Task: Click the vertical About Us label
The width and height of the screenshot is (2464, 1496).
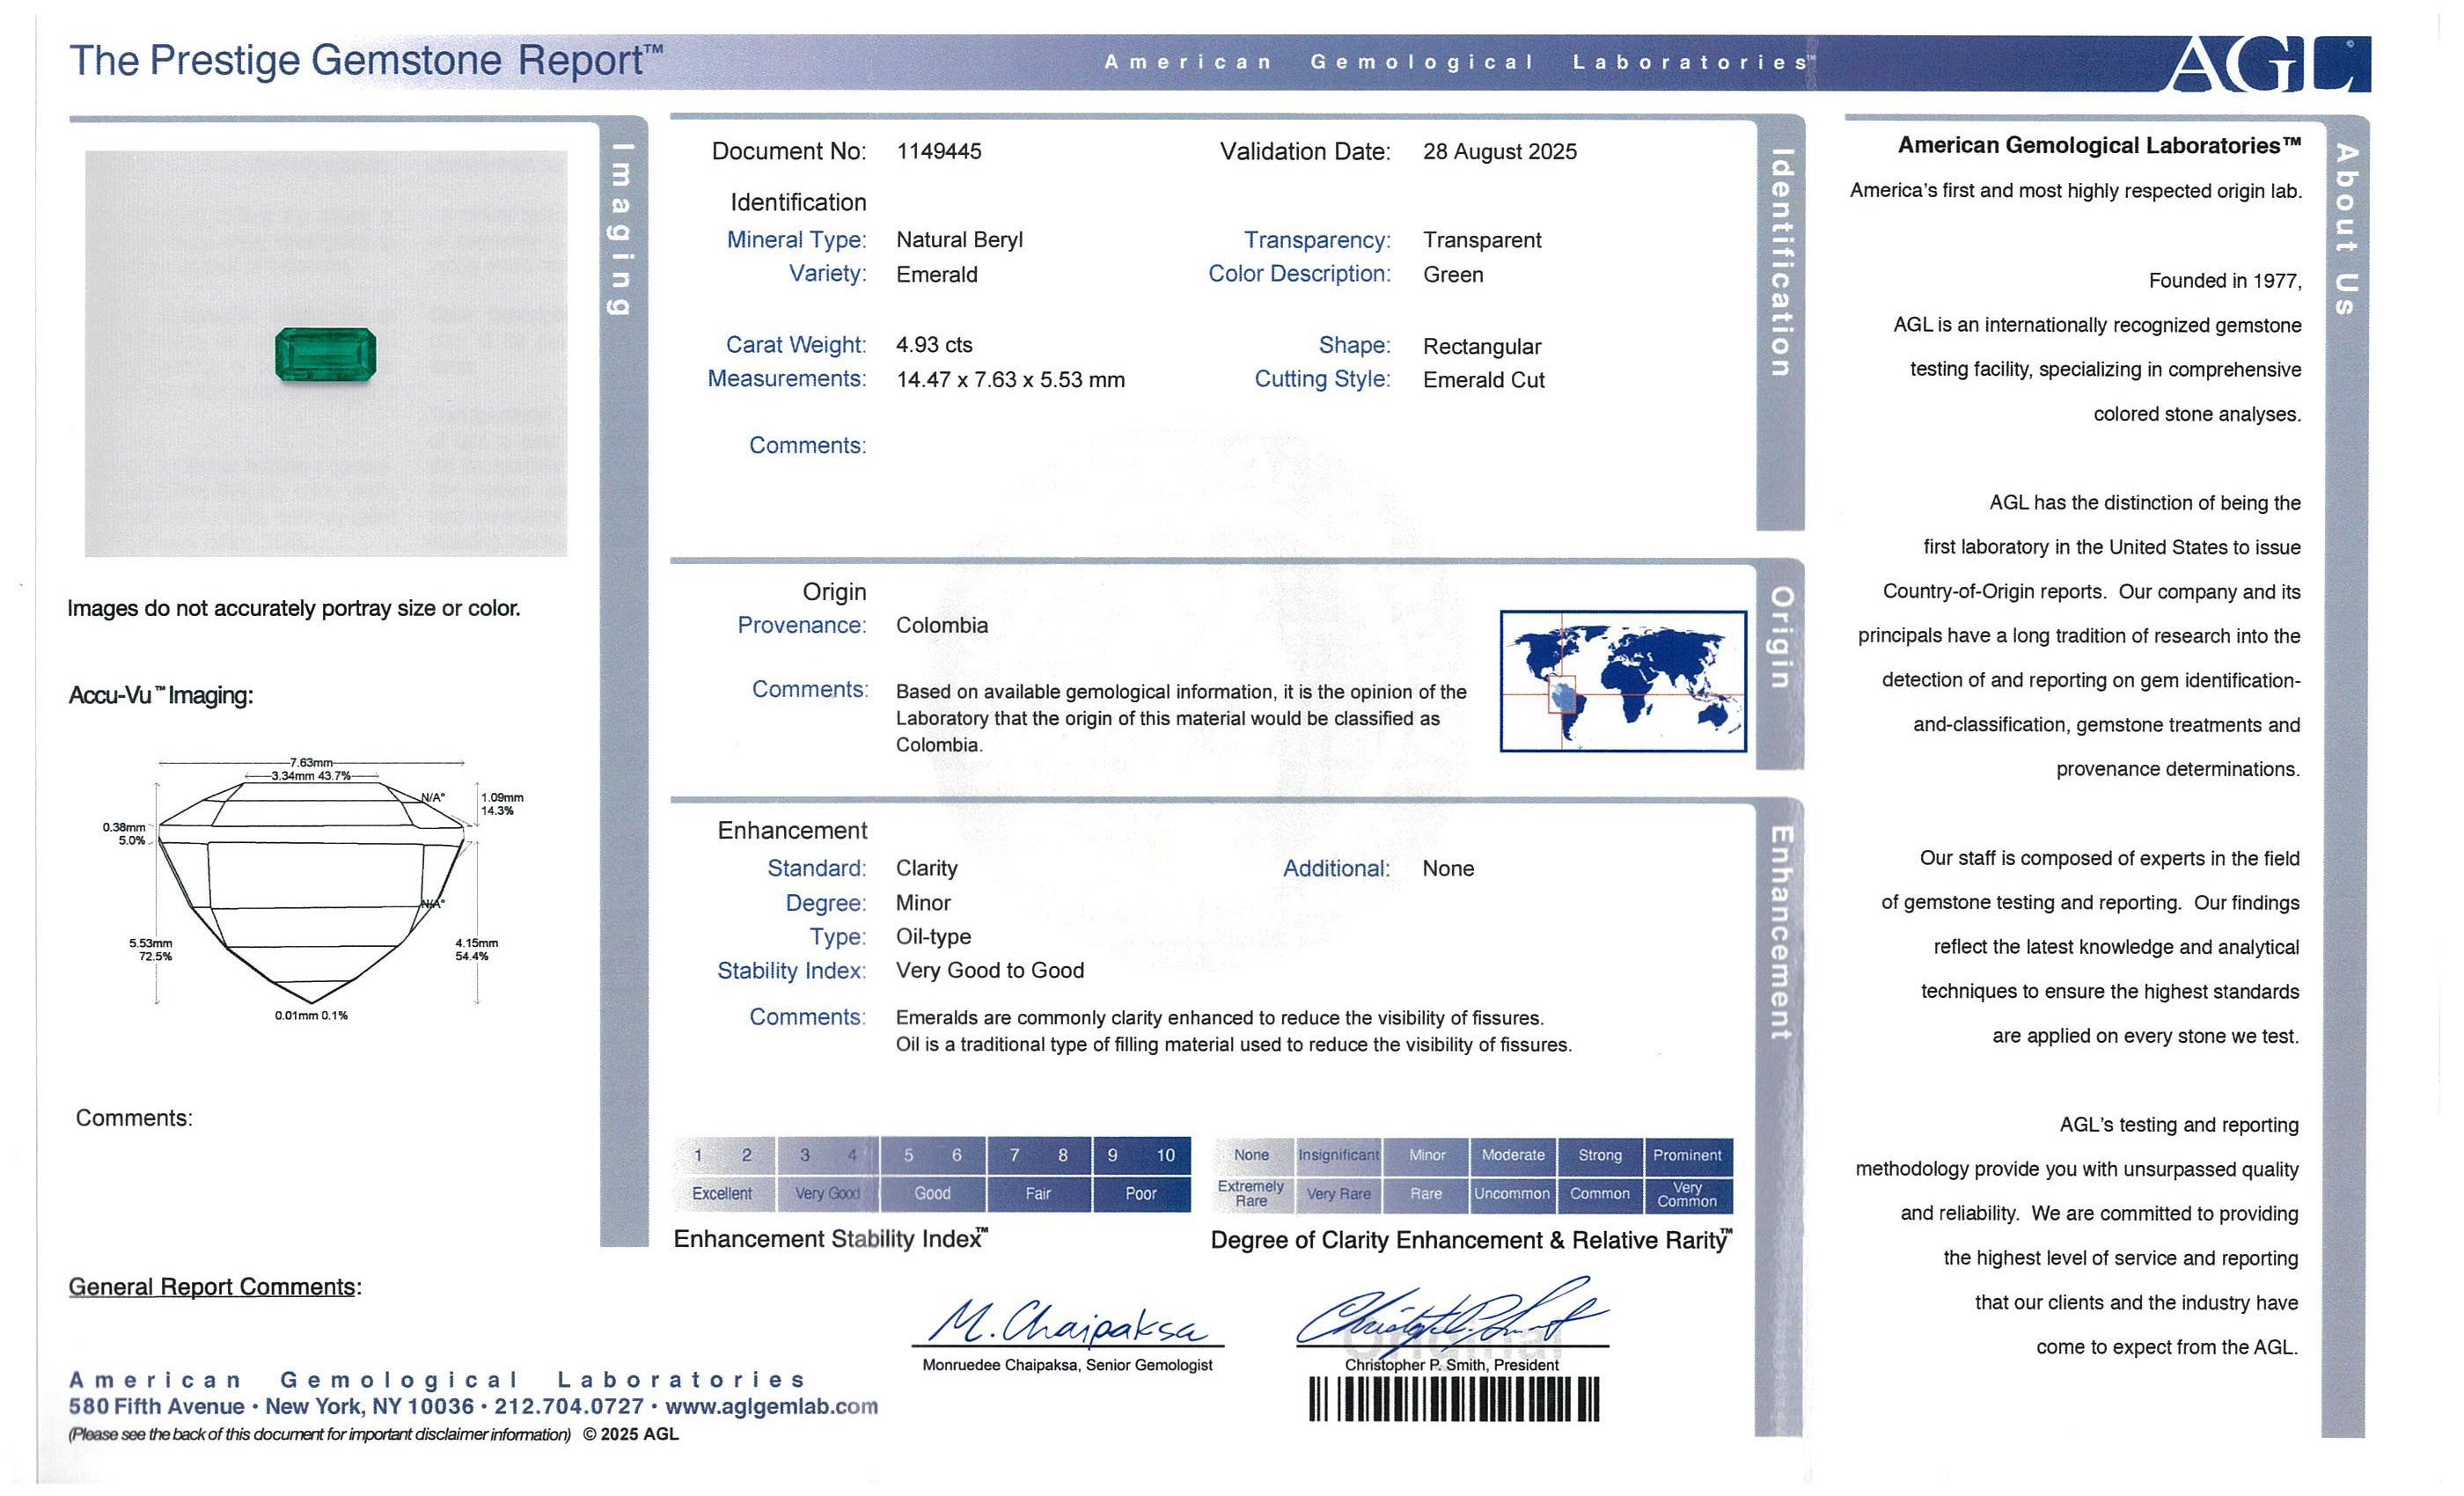Action: [2345, 230]
